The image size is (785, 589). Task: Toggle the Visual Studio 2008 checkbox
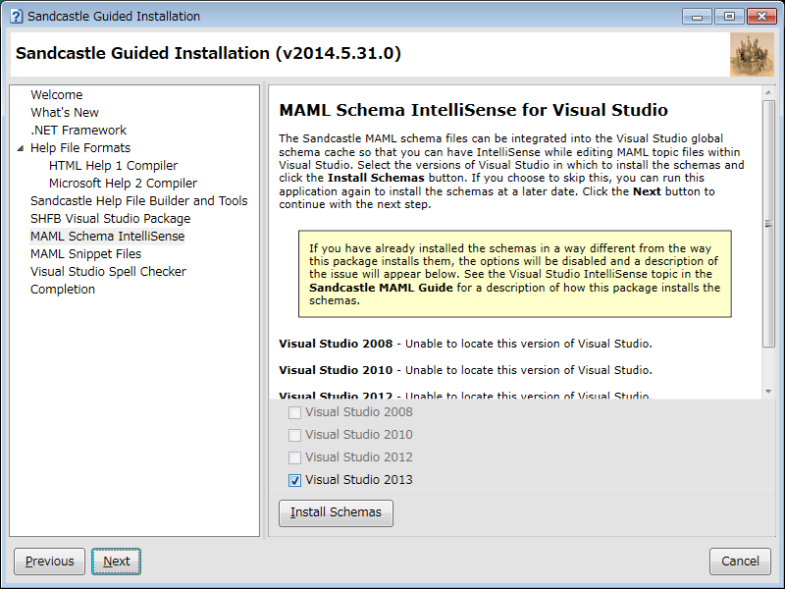pos(295,412)
